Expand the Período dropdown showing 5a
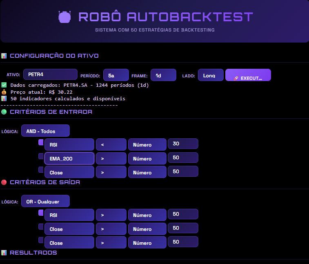 coord(116,75)
